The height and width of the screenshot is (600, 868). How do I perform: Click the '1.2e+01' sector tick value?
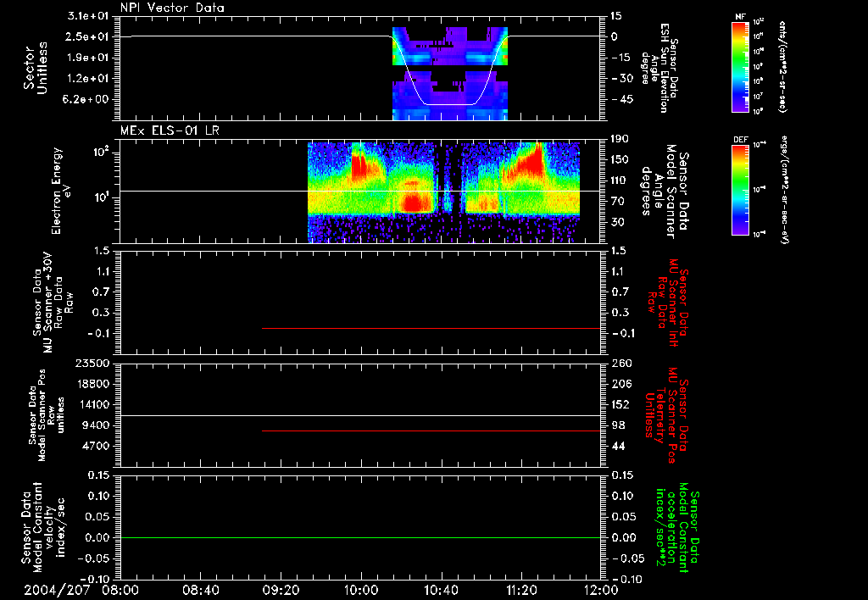[x=88, y=79]
